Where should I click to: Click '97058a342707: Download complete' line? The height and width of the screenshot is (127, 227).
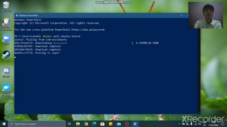[x=38, y=46]
